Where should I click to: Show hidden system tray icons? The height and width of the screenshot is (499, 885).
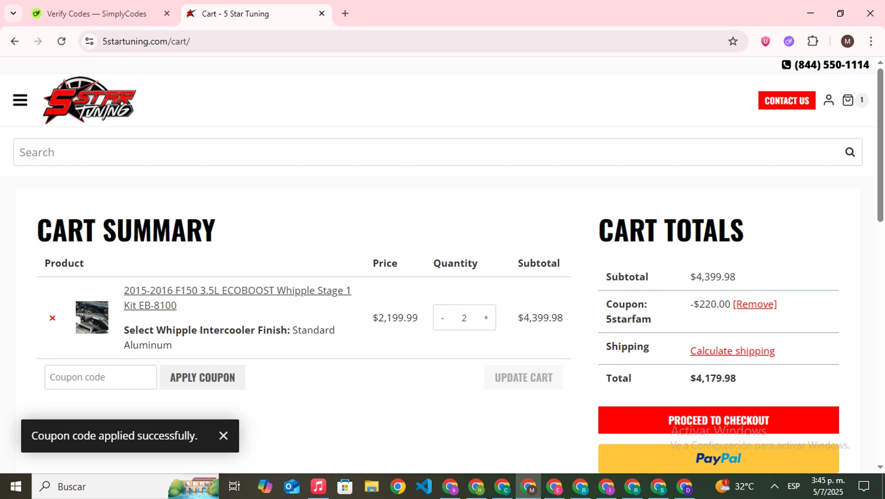(775, 487)
